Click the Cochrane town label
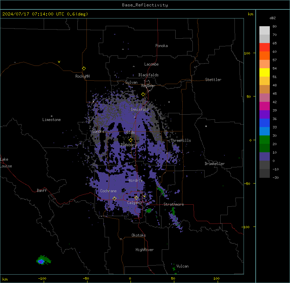The height and width of the screenshot is (283, 290). [x=108, y=191]
